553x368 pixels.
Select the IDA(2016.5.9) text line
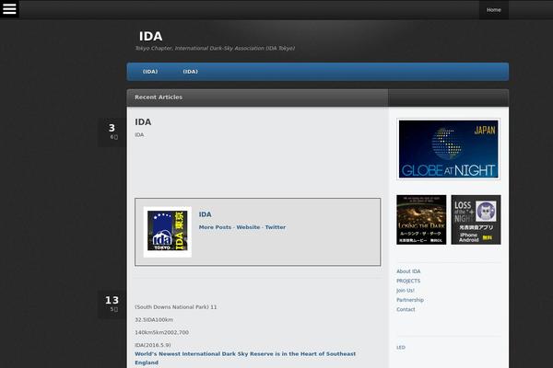click(x=153, y=345)
